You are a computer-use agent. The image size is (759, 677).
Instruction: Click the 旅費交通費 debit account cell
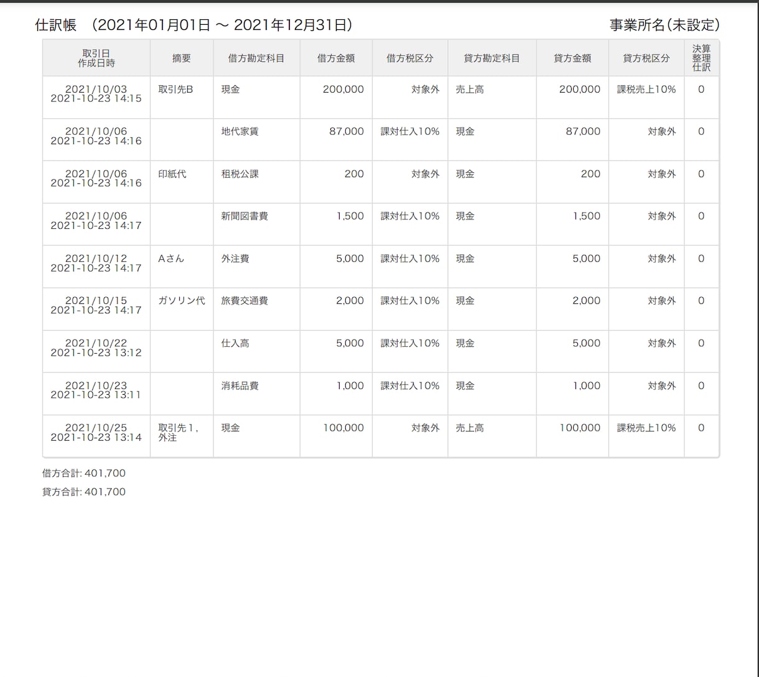(x=256, y=308)
